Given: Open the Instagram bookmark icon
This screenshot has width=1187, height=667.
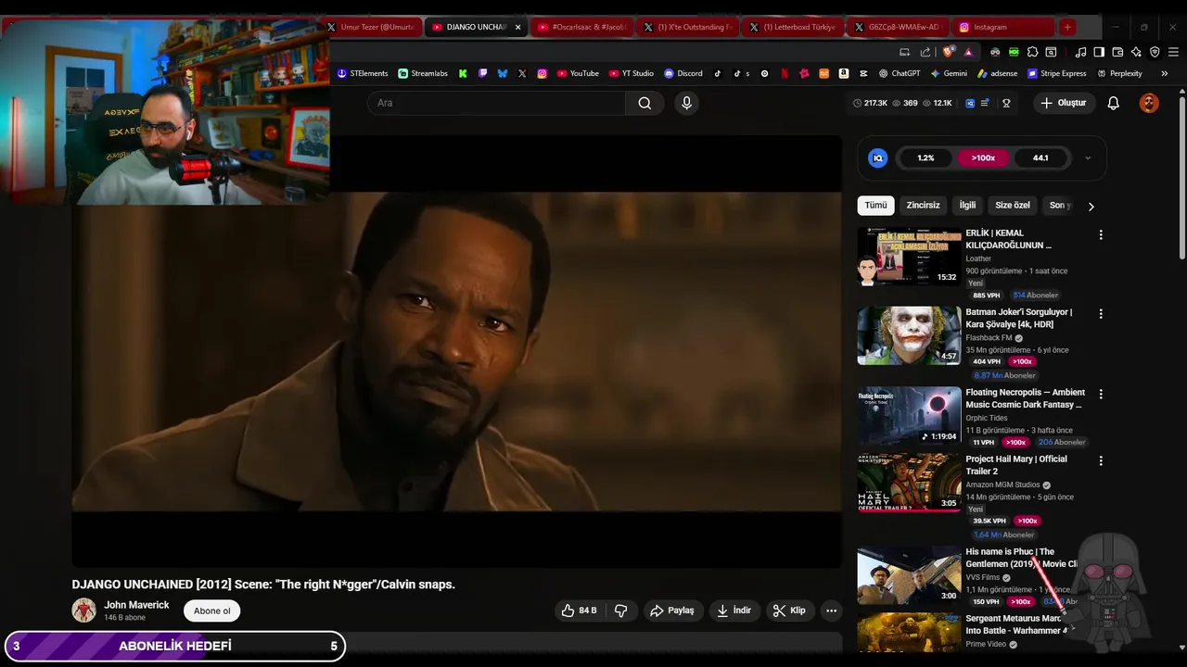Looking at the screenshot, I should (542, 73).
